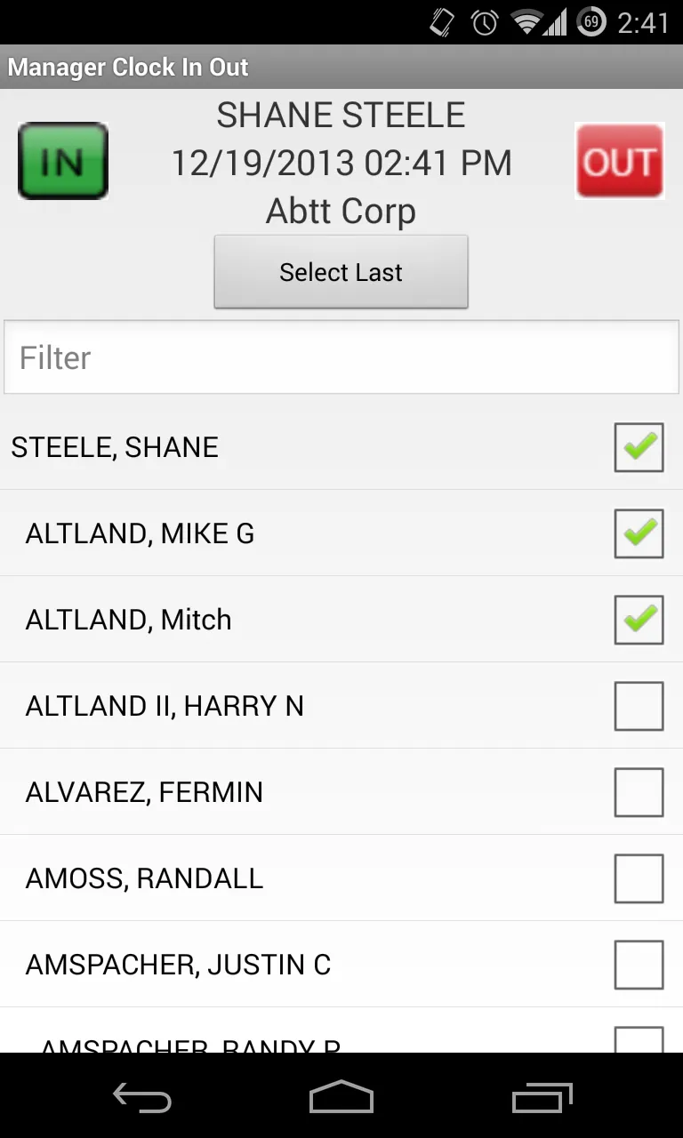
Task: Tap the green IN clock button
Action: point(63,161)
